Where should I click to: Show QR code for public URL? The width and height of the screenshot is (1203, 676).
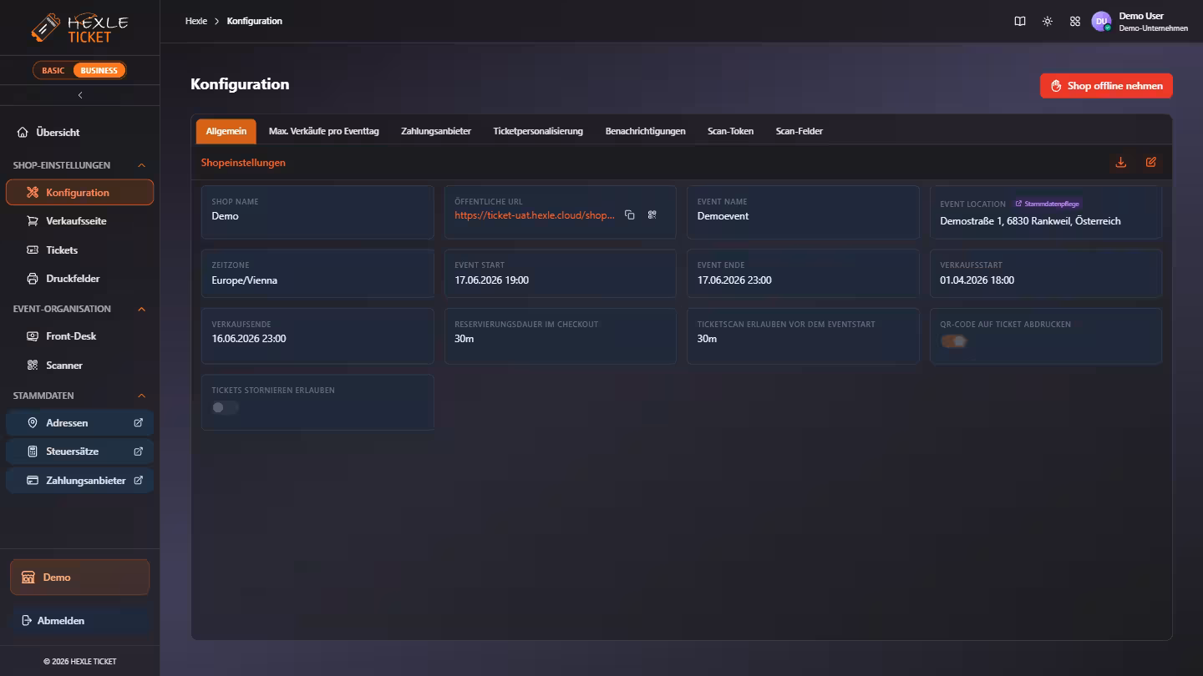point(652,215)
